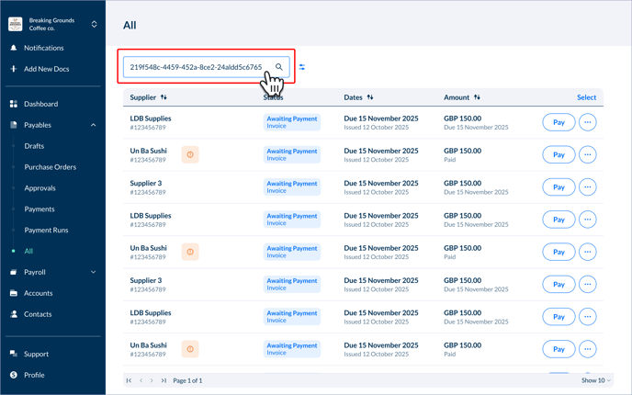The image size is (632, 395).
Task: Click Awaiting Payment badge on first LDB Supplies
Action: [292, 122]
